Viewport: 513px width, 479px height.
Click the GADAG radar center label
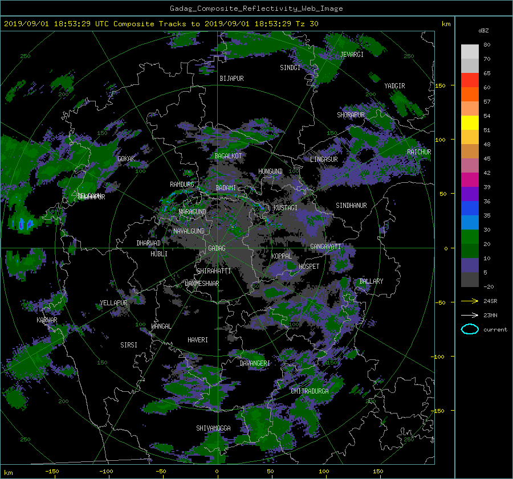point(217,248)
